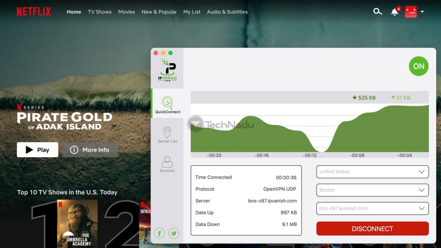This screenshot has height=248, width=441.
Task: Click the -00:04 graph time marker
Action: point(404,155)
